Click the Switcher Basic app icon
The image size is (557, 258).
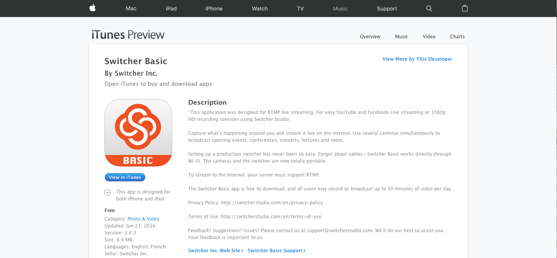[138, 133]
